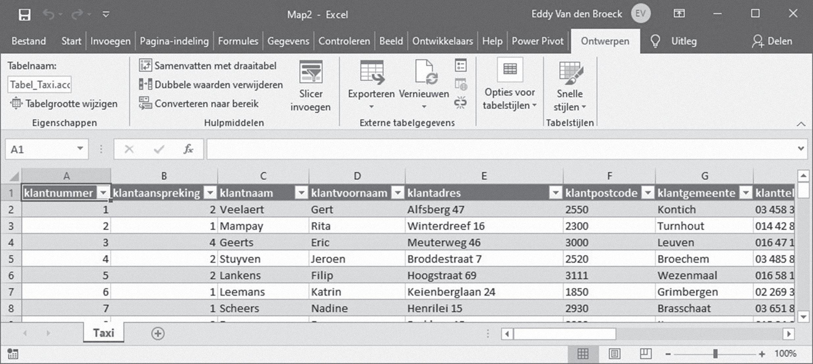This screenshot has height=364, width=813.
Task: Open the Bestand tab
Action: (x=29, y=41)
